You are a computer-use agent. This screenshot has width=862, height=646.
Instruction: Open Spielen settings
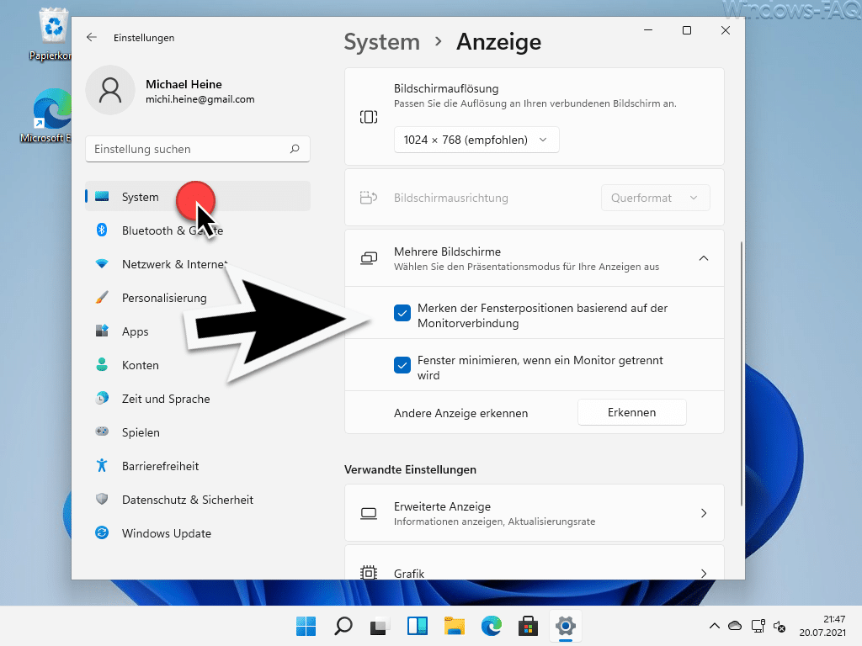[198, 432]
